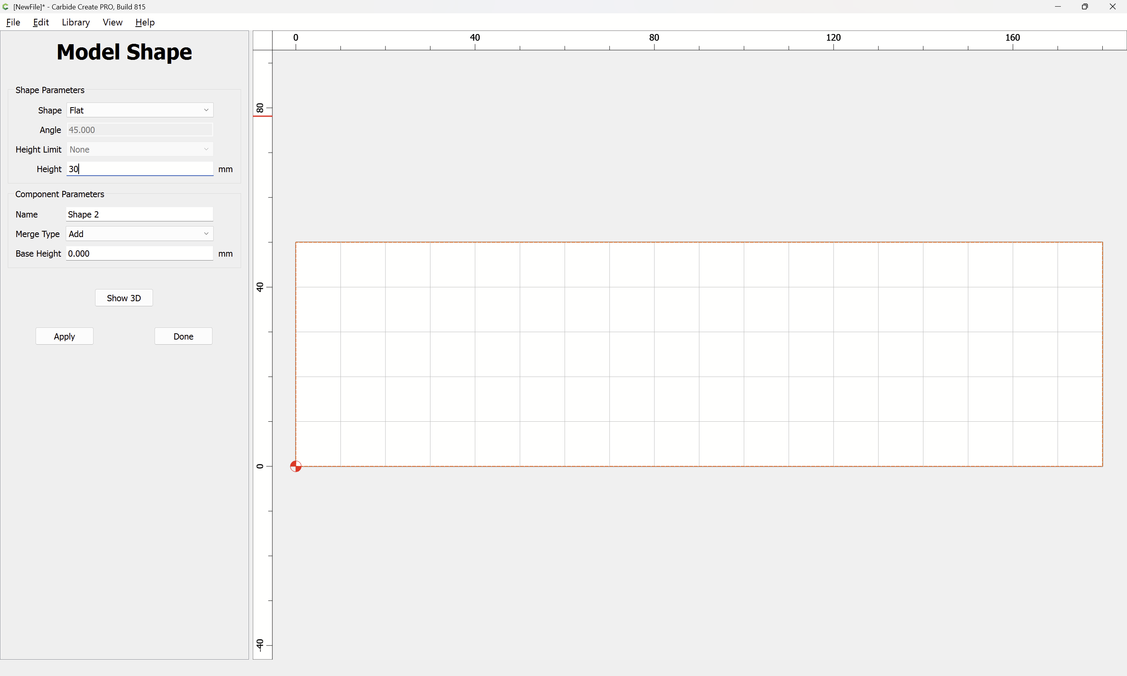Click the Merge Type label
1127x676 pixels.
coord(37,234)
